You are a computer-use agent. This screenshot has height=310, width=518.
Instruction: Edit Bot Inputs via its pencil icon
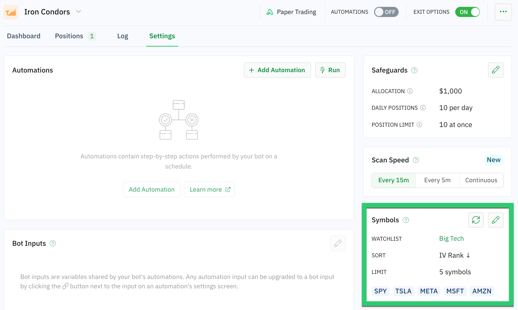(x=338, y=243)
